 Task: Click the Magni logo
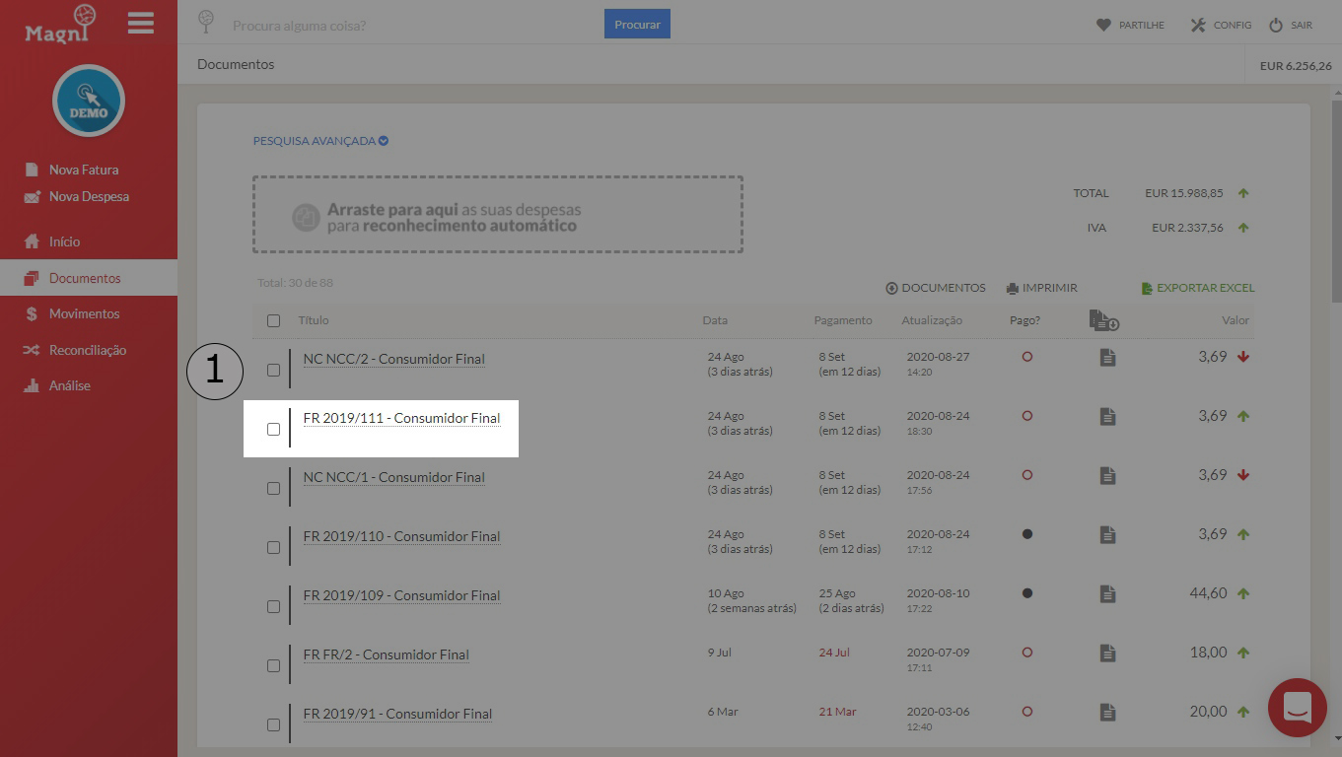click(60, 24)
